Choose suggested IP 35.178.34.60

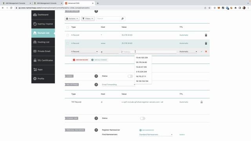click(142, 62)
